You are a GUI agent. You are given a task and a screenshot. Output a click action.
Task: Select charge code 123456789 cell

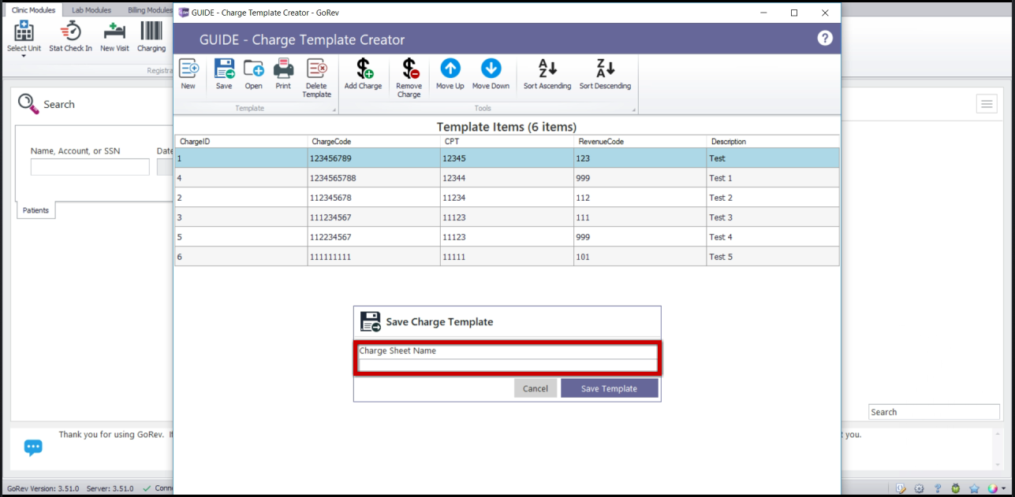pos(374,158)
